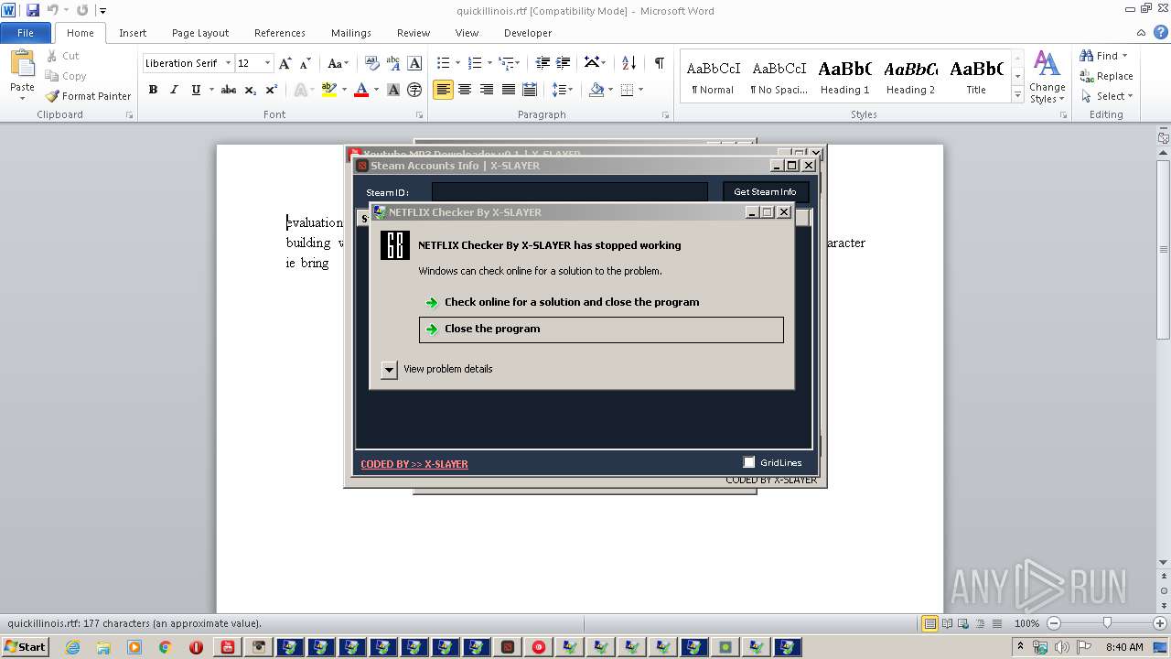Choose Check online for a solution and close
This screenshot has height=659, width=1171.
point(601,302)
